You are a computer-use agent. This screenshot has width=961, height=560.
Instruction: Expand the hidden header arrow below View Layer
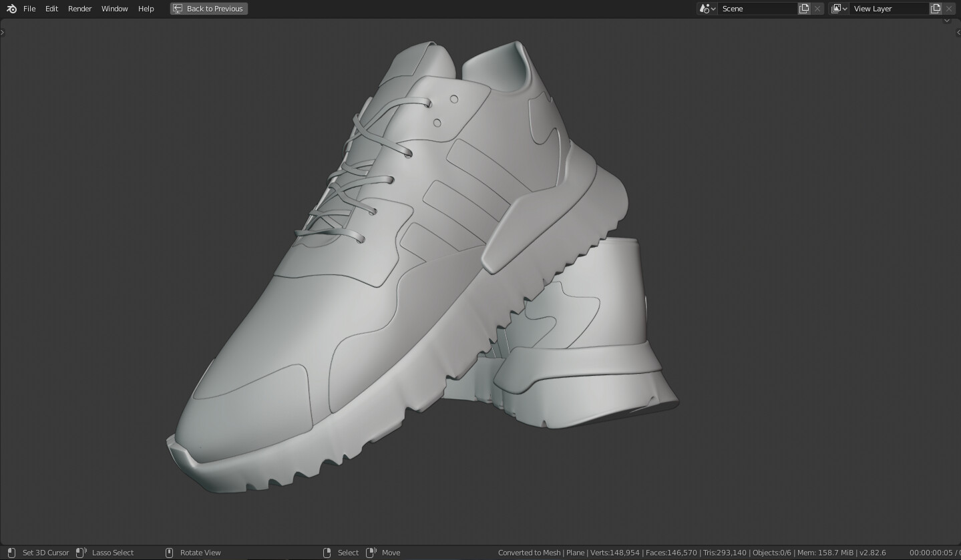(x=947, y=21)
